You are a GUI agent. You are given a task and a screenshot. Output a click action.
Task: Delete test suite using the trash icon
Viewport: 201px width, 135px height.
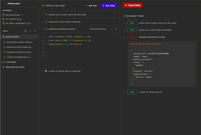click(25, 31)
